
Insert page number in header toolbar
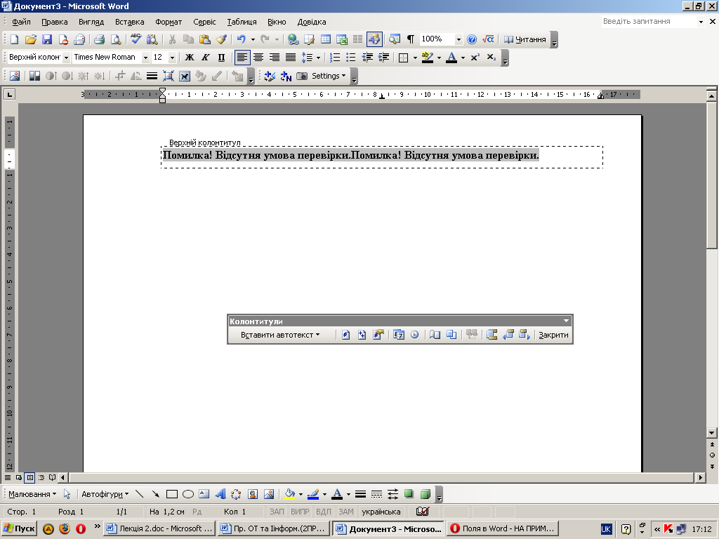(345, 335)
